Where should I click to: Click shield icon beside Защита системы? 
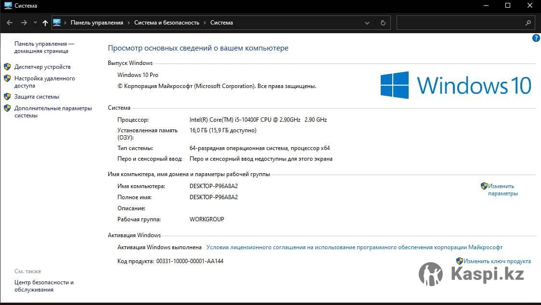[x=7, y=97]
